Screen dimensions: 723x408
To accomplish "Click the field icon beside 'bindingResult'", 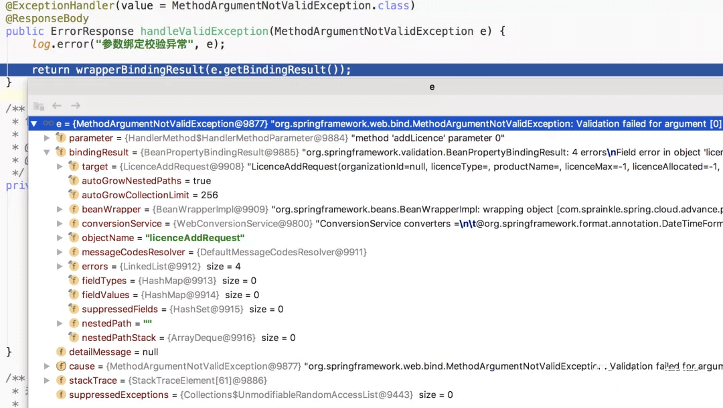I will coord(60,152).
